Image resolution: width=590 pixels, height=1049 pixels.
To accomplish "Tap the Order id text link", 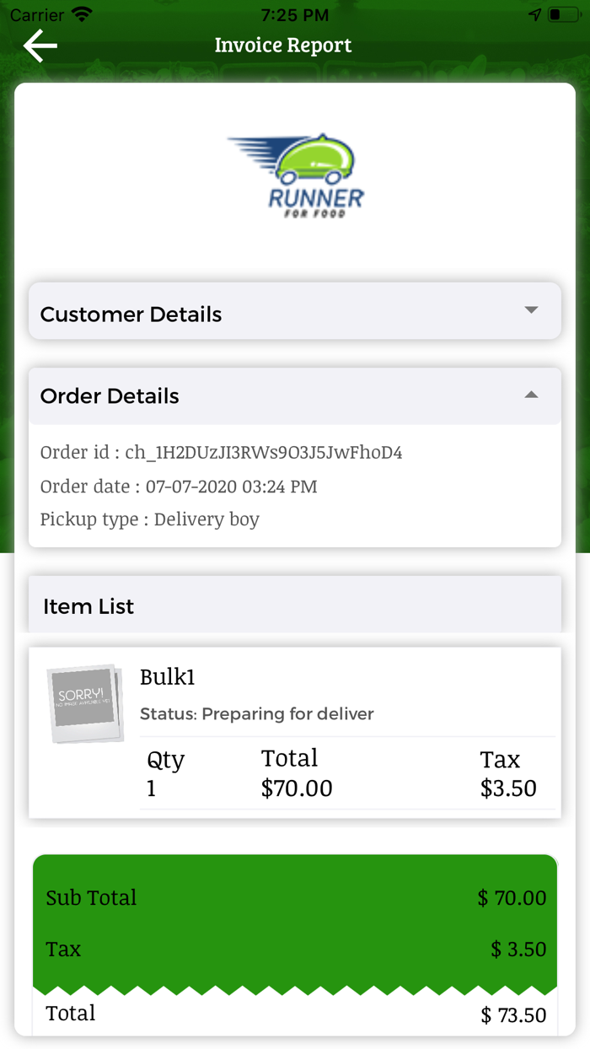I will pyautogui.click(x=220, y=453).
